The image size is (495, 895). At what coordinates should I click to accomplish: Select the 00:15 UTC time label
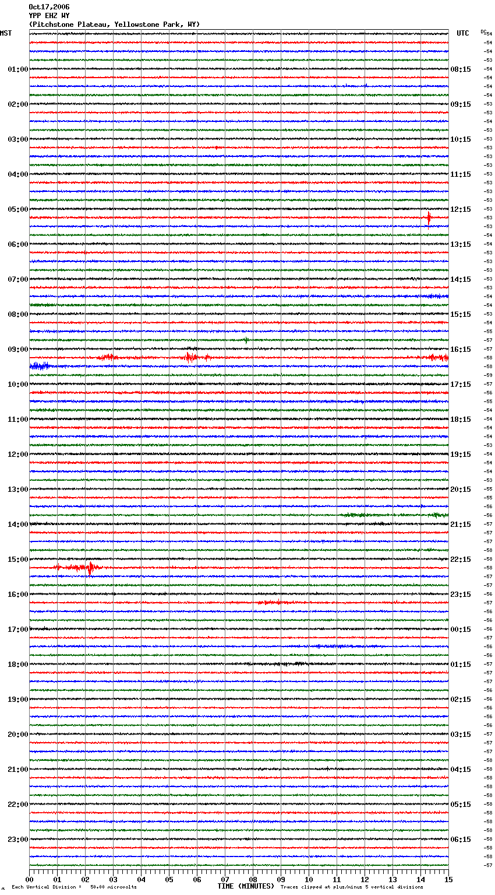click(x=461, y=630)
